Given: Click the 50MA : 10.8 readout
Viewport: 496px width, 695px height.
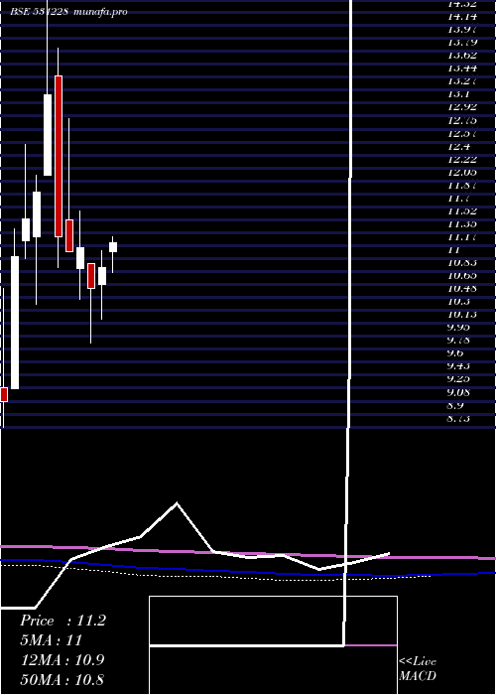Looking at the screenshot, I should coord(62,679).
